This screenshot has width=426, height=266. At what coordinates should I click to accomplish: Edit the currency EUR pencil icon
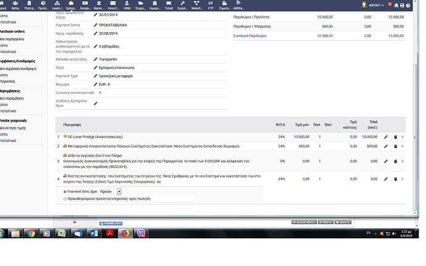click(x=95, y=85)
